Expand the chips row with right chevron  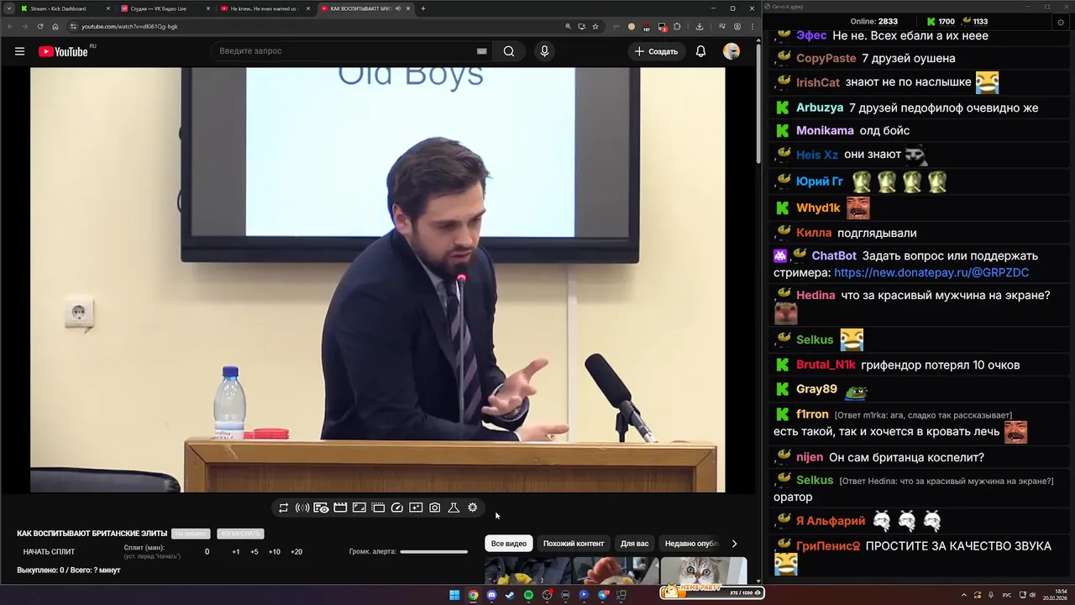tap(734, 544)
